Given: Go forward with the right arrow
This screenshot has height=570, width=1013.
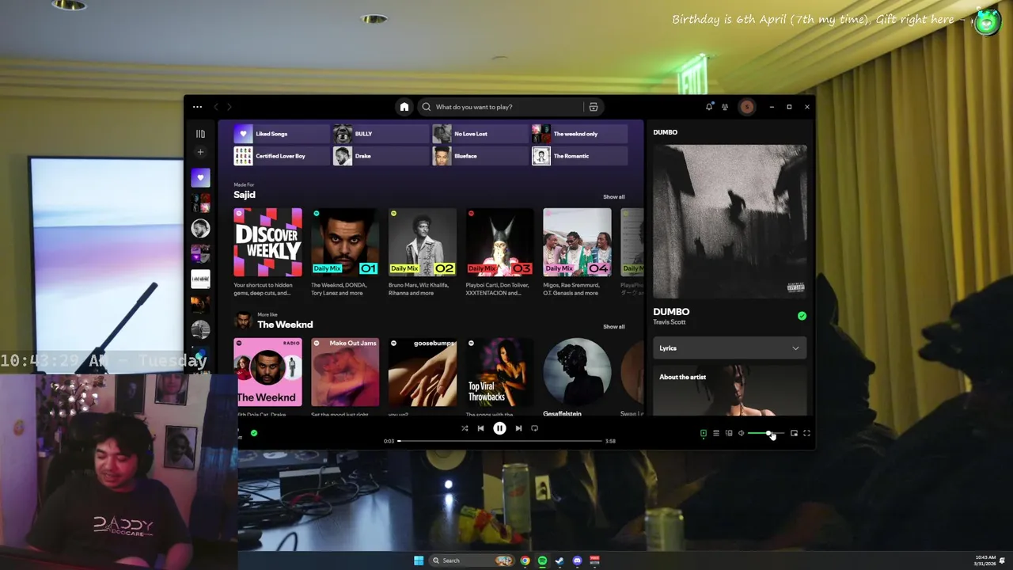Looking at the screenshot, I should tap(230, 107).
